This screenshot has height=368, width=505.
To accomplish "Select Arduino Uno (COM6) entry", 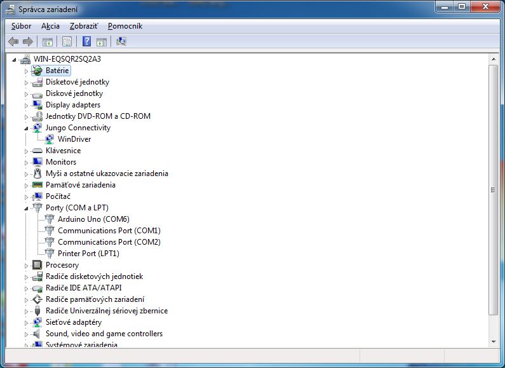I will point(94,219).
